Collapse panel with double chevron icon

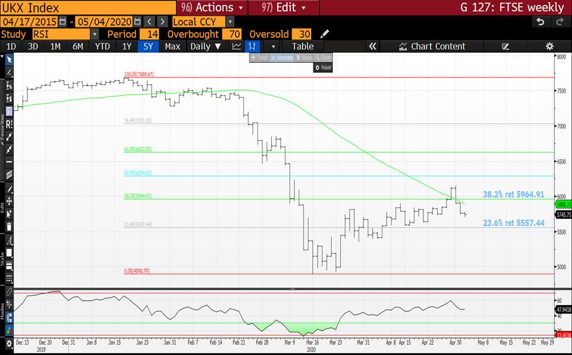click(x=373, y=46)
